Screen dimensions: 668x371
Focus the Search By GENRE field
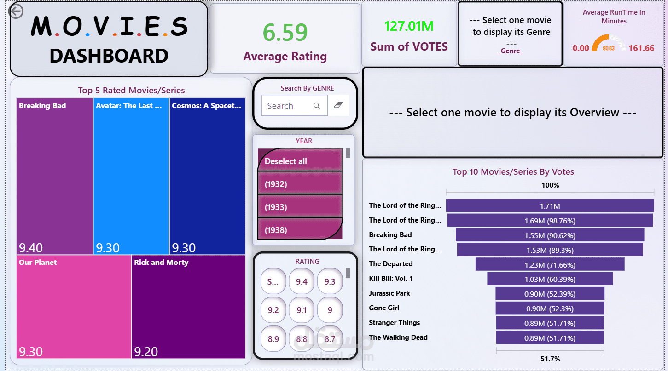click(x=295, y=106)
